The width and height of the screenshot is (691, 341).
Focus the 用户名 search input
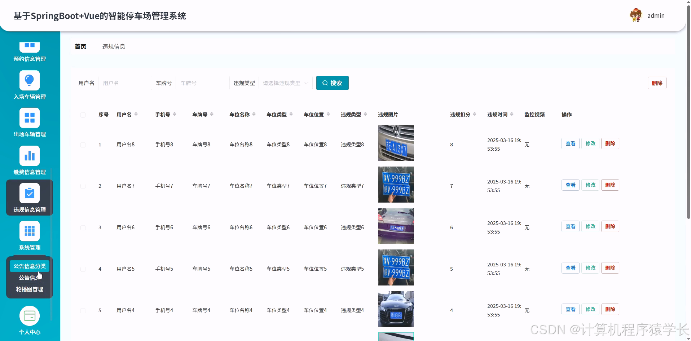[x=125, y=83]
